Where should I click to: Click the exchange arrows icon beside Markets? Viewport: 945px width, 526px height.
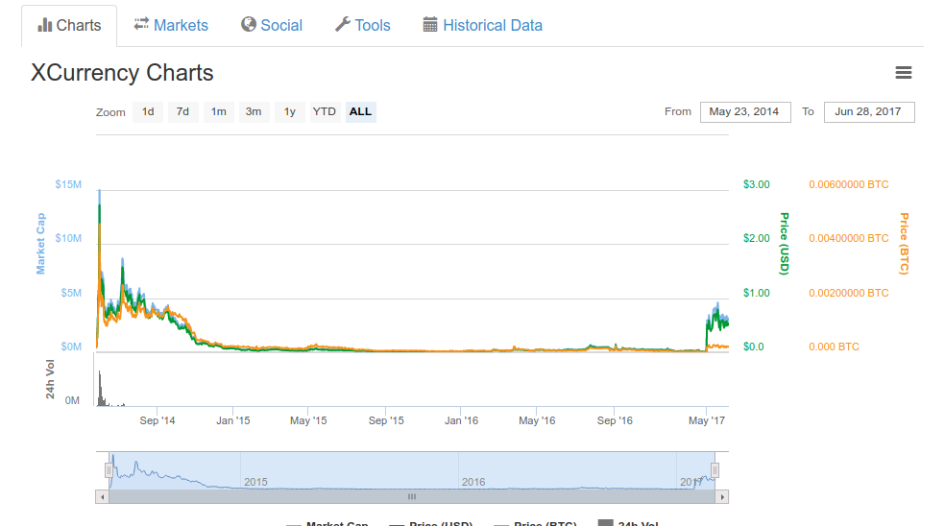point(141,24)
